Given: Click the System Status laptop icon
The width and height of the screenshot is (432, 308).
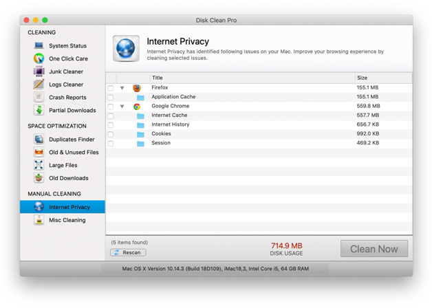Looking at the screenshot, I should coord(39,45).
